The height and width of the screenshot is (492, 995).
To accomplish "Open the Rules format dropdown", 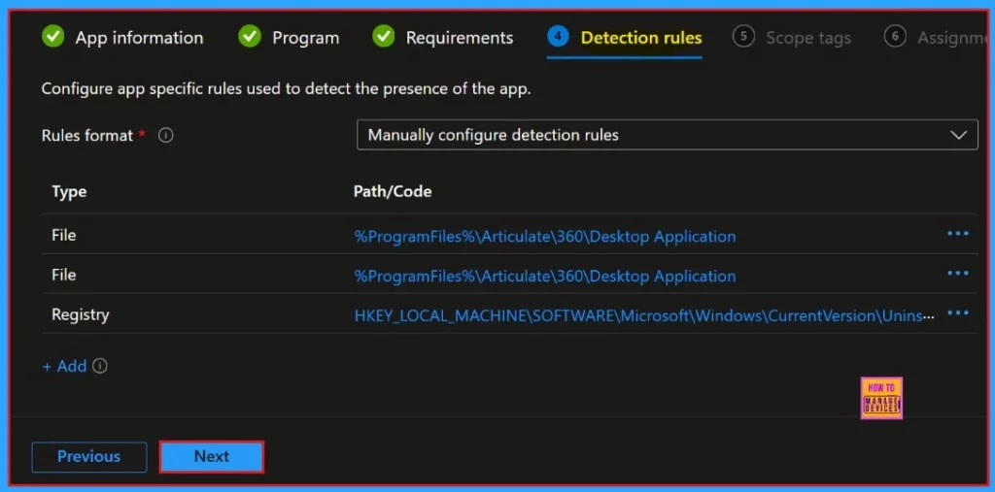I will 667,135.
